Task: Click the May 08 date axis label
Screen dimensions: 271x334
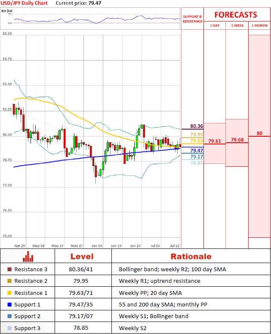Action: 38,245
